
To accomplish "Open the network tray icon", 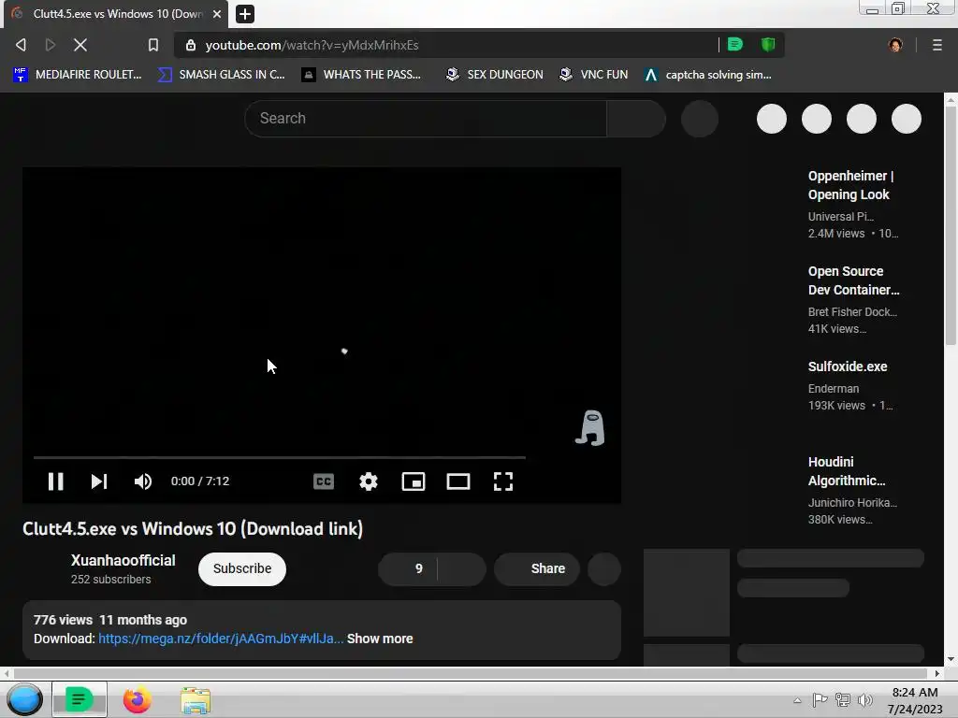I will pos(843,700).
